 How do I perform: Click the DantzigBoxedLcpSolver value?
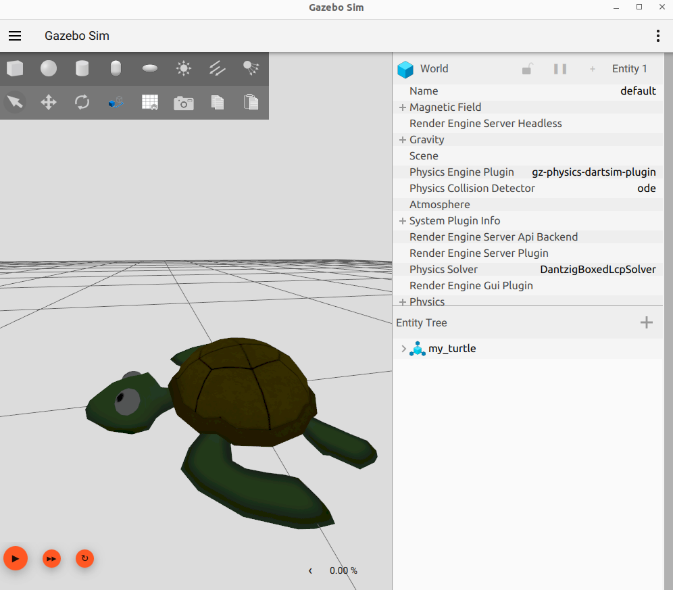pyautogui.click(x=598, y=270)
